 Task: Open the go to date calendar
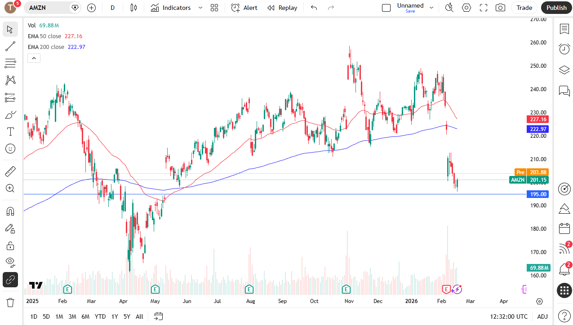coord(158,316)
